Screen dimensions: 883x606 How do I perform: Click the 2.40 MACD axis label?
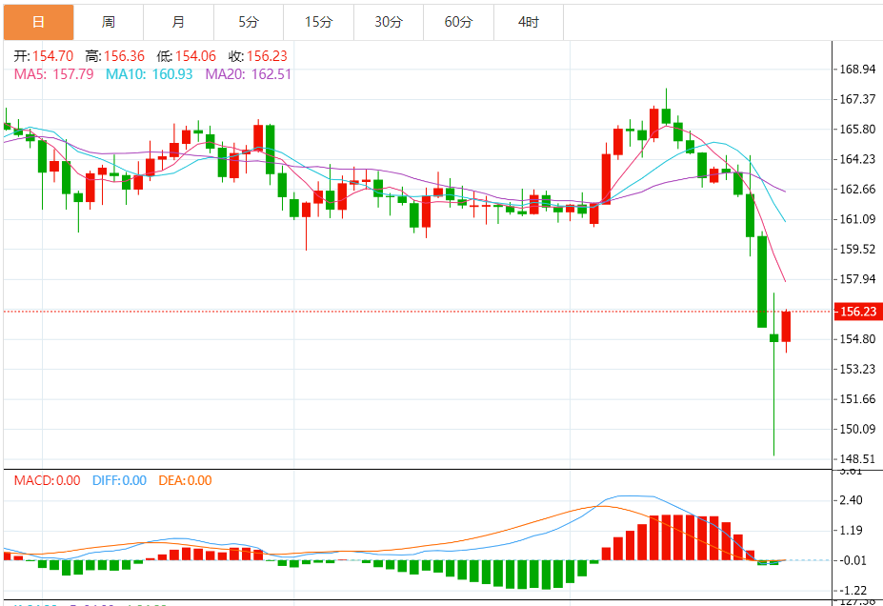coord(851,500)
